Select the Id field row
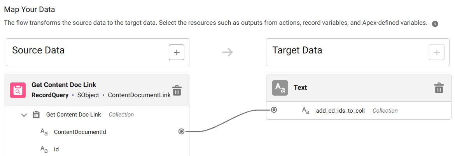The width and height of the screenshot is (455, 156). (56, 149)
